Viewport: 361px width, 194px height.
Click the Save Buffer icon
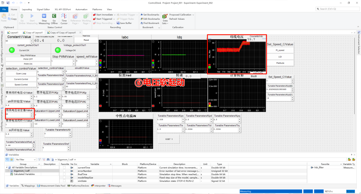pyautogui.click(x=118, y=23)
